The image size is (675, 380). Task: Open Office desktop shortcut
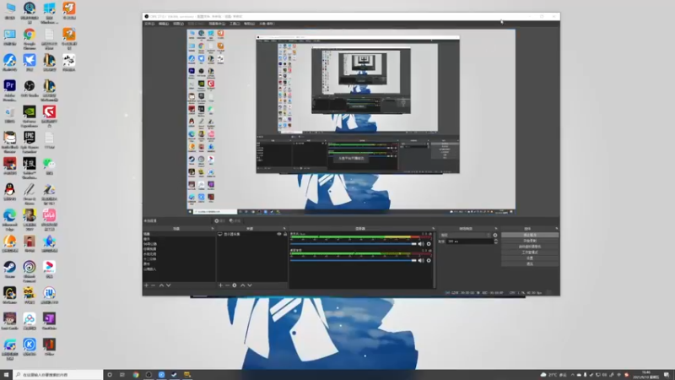click(49, 347)
